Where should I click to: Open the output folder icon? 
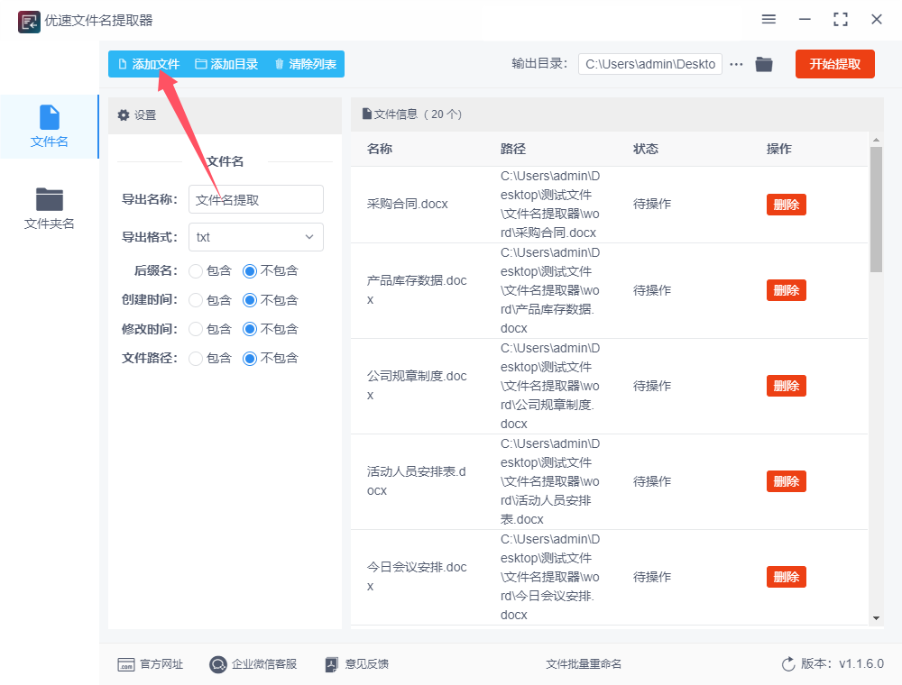[764, 64]
